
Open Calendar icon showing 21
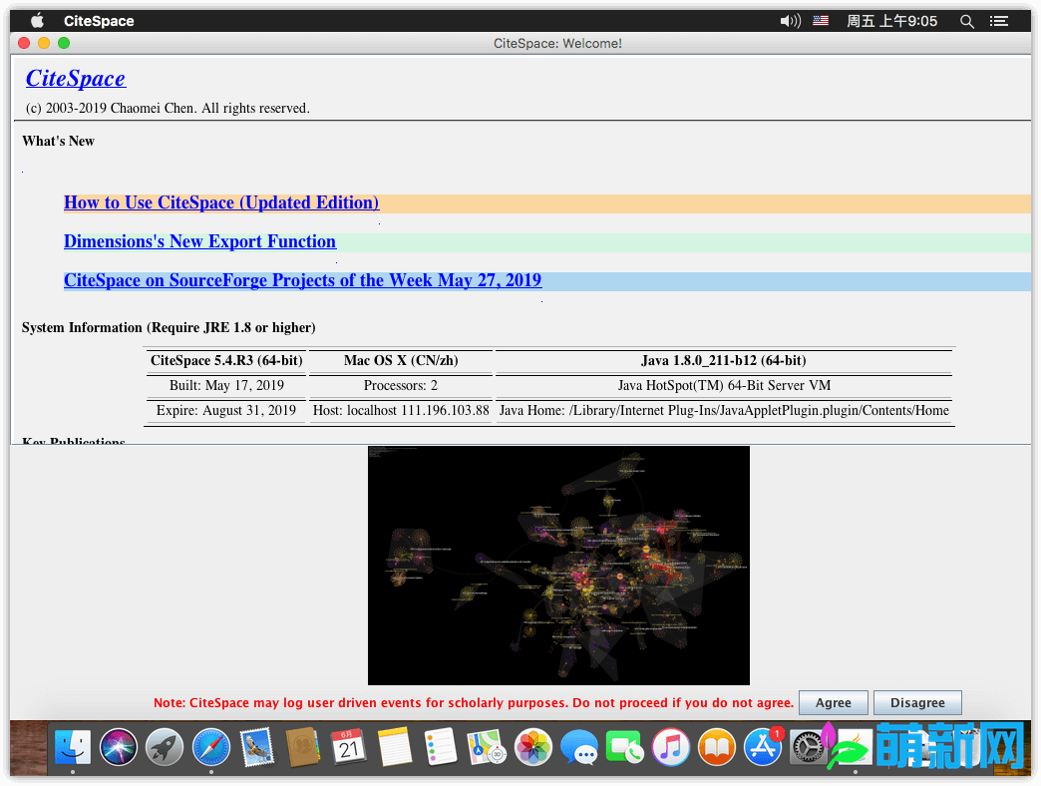pyautogui.click(x=349, y=747)
